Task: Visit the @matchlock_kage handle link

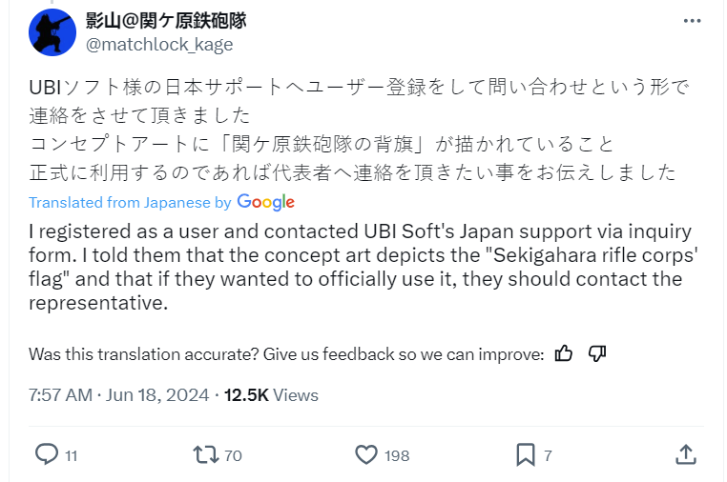Action: [159, 45]
